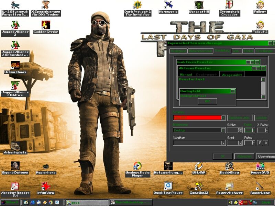This screenshot has height=206, width=275.
Task: Click the Start button on the taskbar
Action: point(10,203)
